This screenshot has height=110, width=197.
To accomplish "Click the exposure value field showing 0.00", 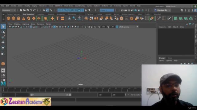I will click(103, 27).
